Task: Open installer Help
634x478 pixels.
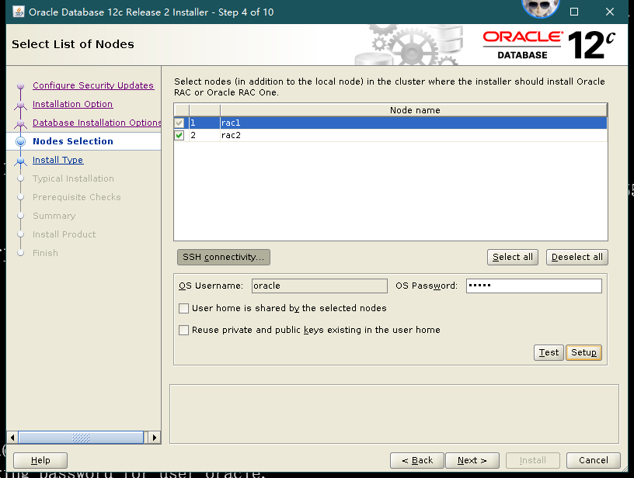Action: click(x=40, y=460)
